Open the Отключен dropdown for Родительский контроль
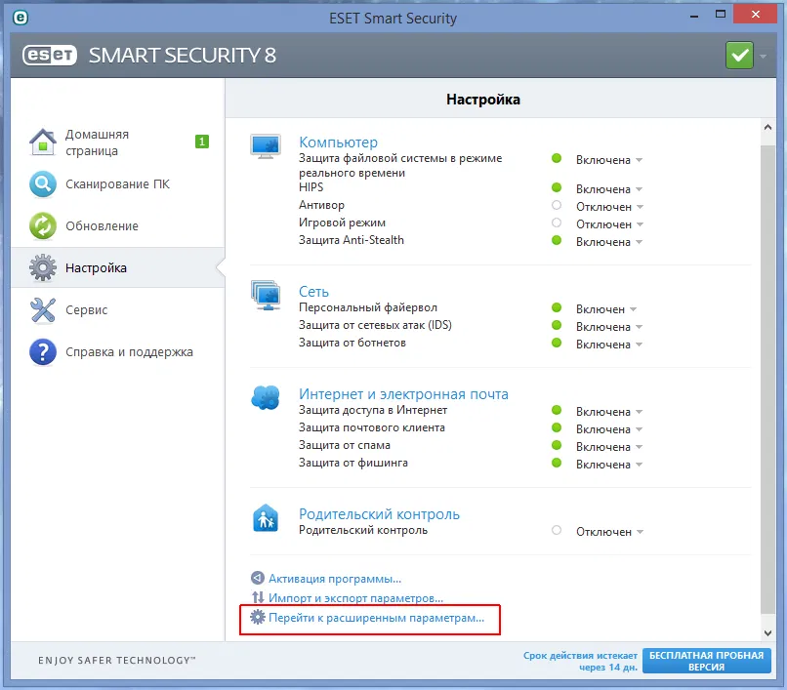Screen dimensions: 787x690 [610, 532]
